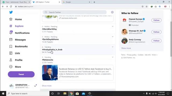The height and width of the screenshot is (96, 172).
Task: Open the Cookies footer link
Action: [141, 55]
